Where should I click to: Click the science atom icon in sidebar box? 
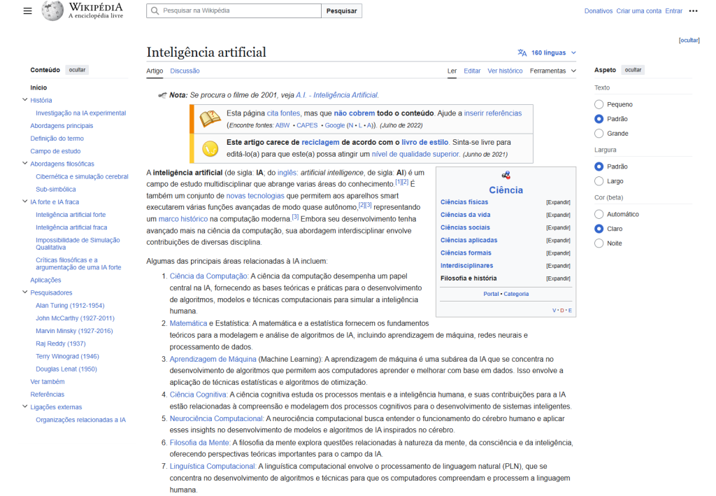tap(506, 175)
